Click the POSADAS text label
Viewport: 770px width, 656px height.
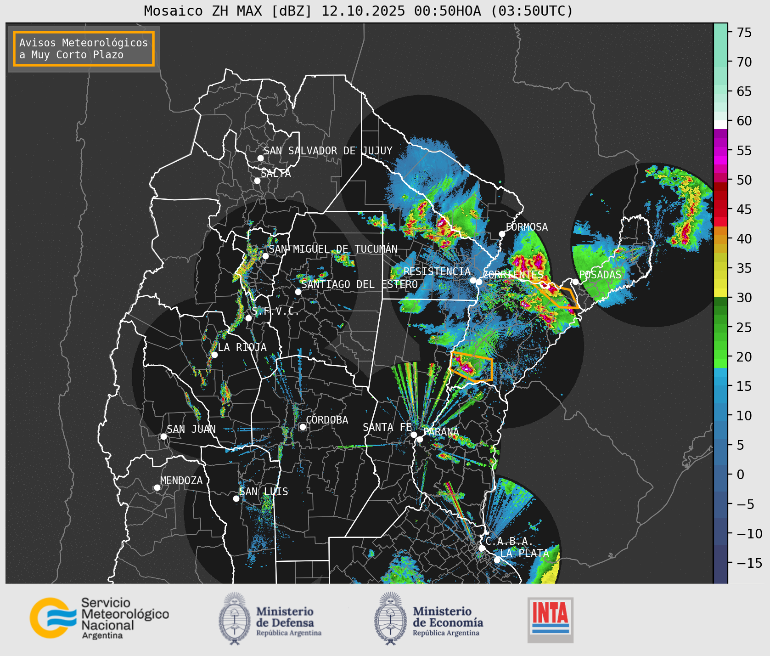click(600, 275)
